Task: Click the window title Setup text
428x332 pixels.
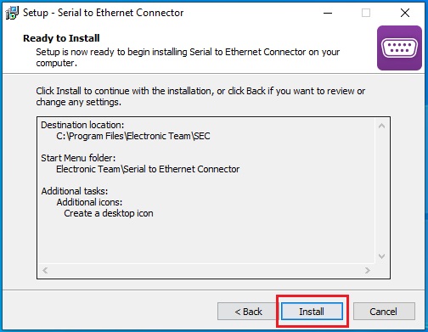Action: pyautogui.click(x=36, y=13)
